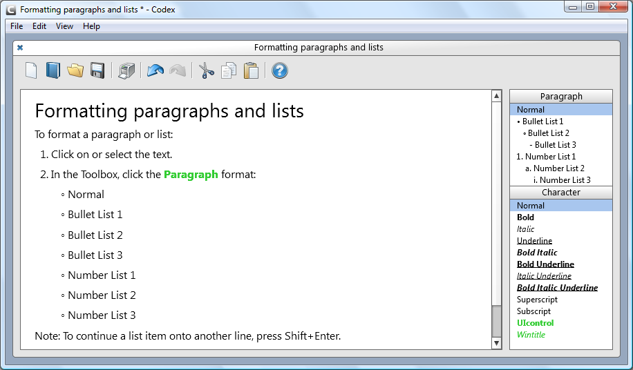Close the document tab with the blue X
633x370 pixels.
(20, 48)
